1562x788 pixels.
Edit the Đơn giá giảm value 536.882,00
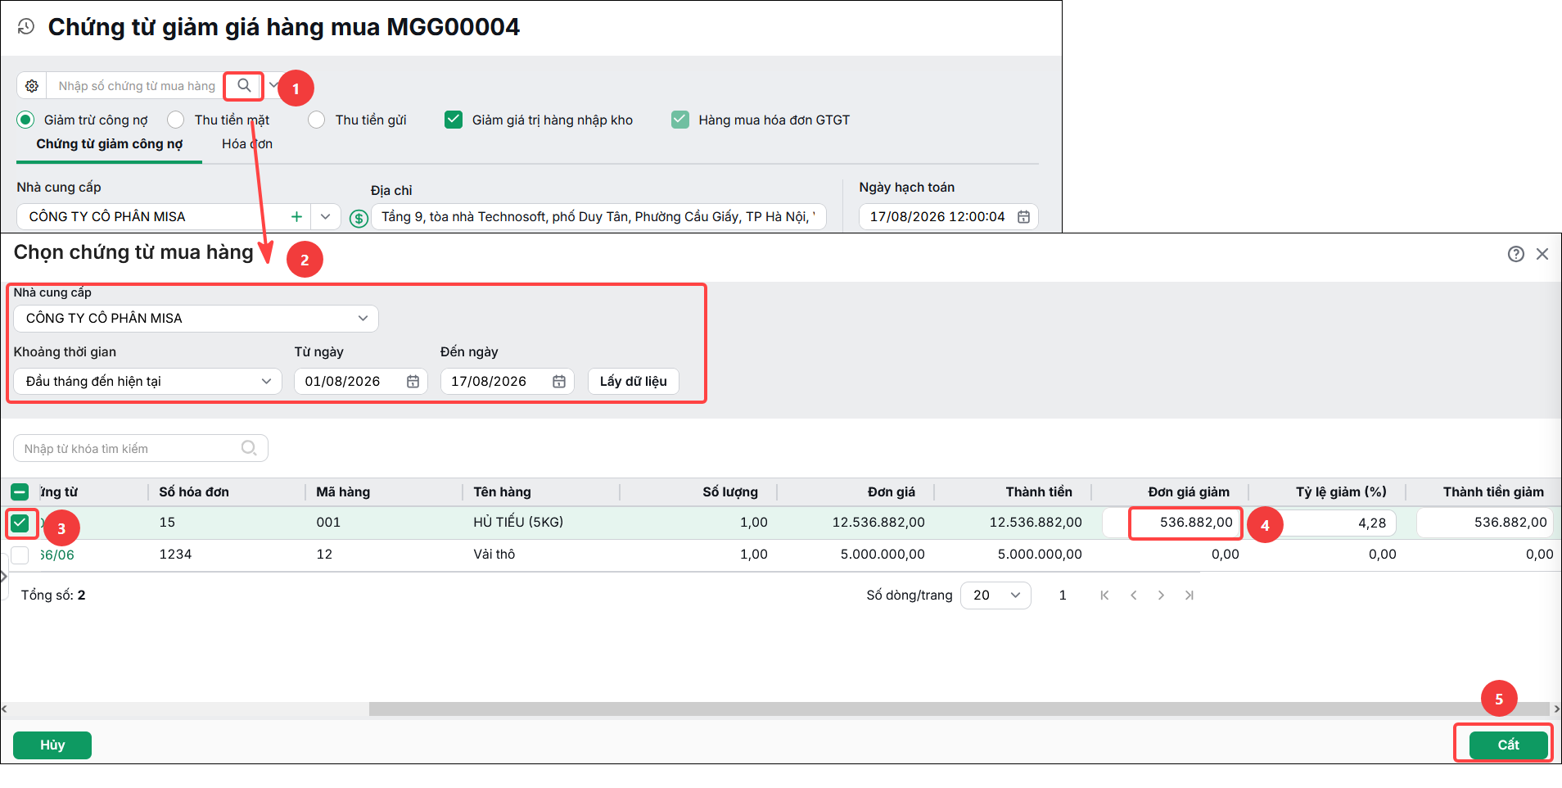point(1185,523)
